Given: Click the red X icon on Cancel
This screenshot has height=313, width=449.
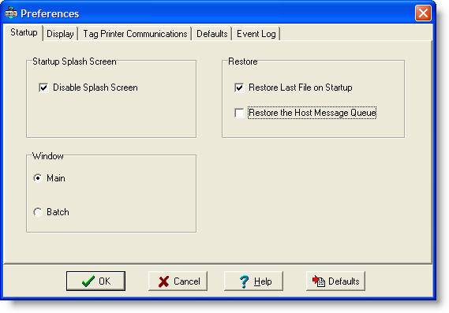Looking at the screenshot, I should pyautogui.click(x=164, y=281).
